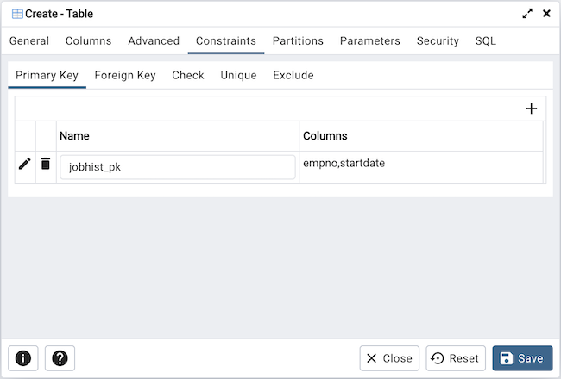The height and width of the screenshot is (379, 561).
Task: Maximize the Create - Table dialog
Action: (x=527, y=14)
